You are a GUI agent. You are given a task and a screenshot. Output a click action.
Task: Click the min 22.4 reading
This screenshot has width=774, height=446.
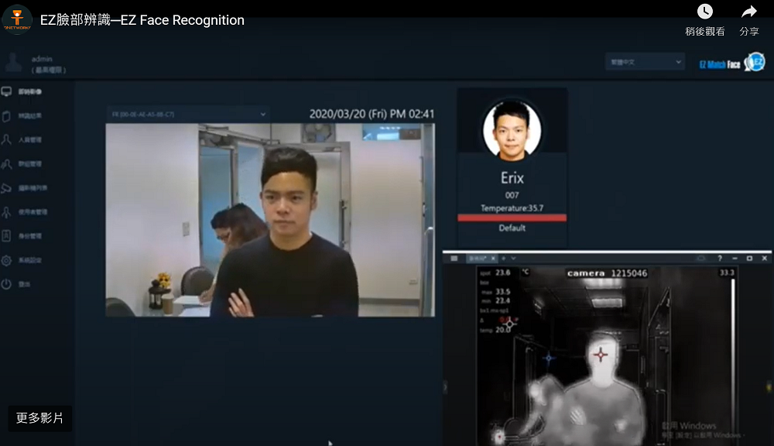(x=495, y=300)
